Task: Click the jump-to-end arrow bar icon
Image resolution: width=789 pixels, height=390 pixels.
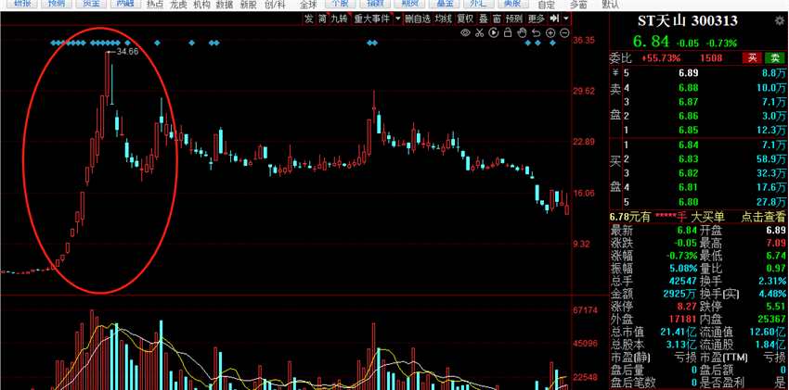Action: pos(554,19)
